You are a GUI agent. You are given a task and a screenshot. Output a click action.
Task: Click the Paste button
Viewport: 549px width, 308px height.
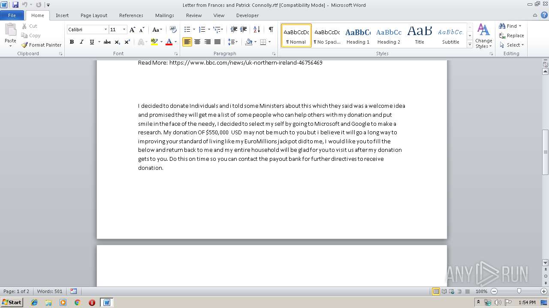[x=10, y=35]
